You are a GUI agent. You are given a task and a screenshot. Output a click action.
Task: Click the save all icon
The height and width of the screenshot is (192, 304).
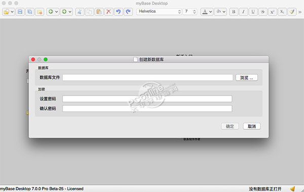coord(30,12)
